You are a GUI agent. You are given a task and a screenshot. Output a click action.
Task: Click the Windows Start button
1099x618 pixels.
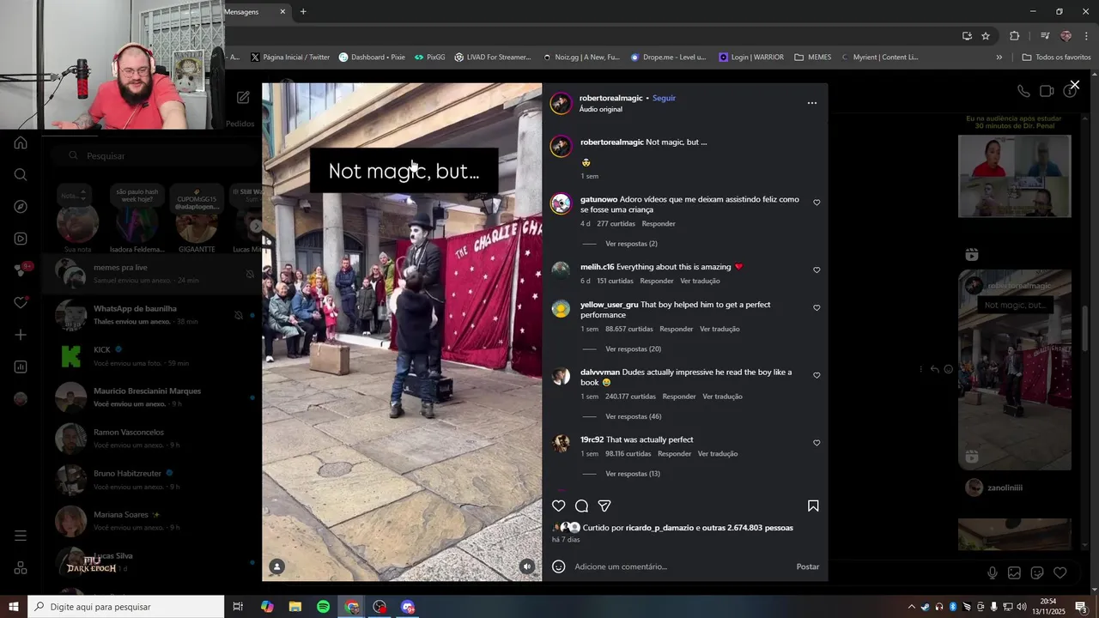(x=14, y=607)
